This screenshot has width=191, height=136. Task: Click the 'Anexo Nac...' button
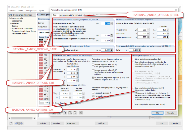[72, 123]
